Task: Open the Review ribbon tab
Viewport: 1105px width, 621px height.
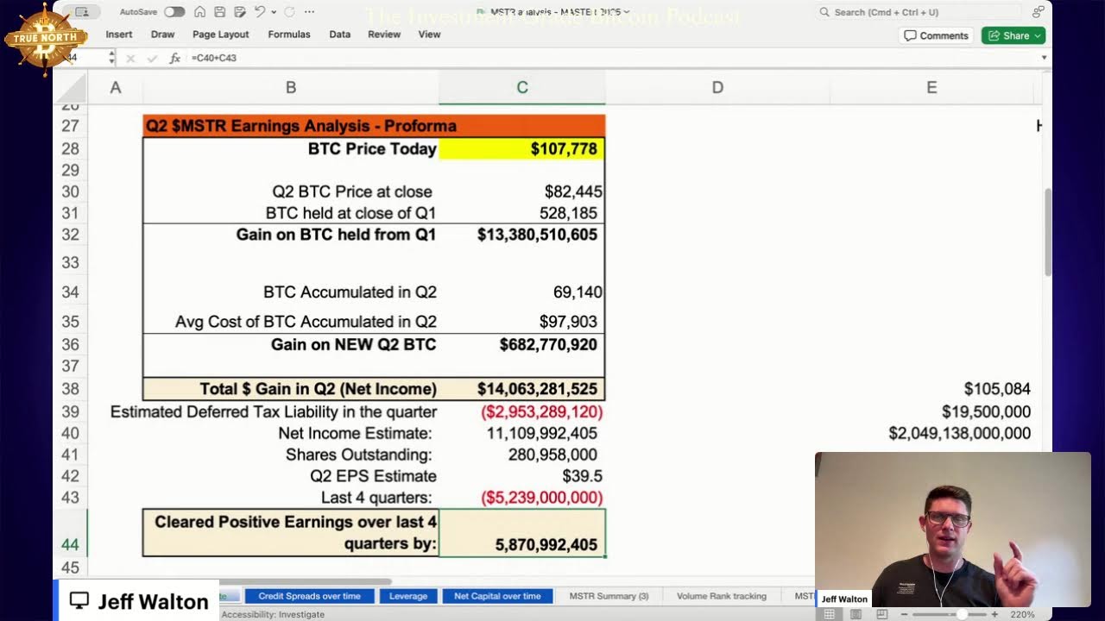Action: (384, 34)
